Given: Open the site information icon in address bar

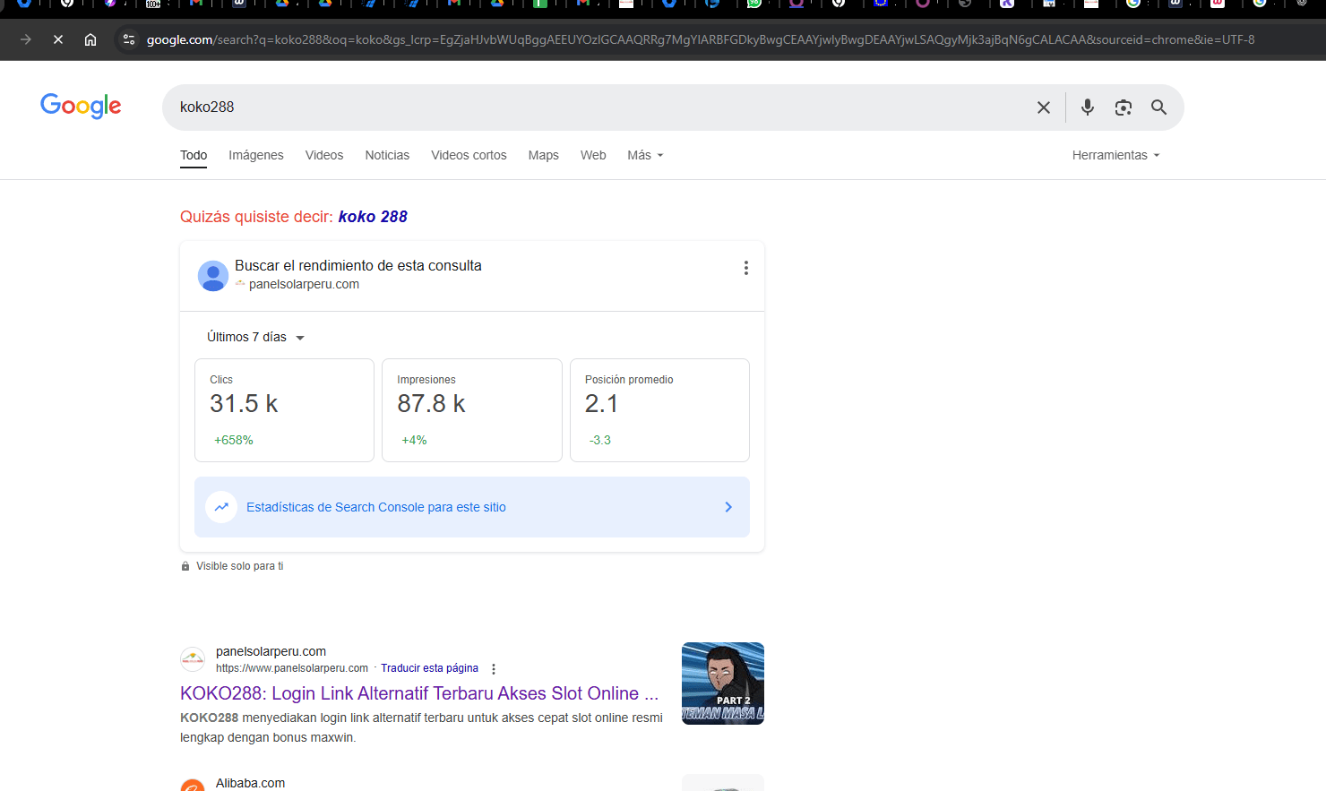Looking at the screenshot, I should [129, 39].
